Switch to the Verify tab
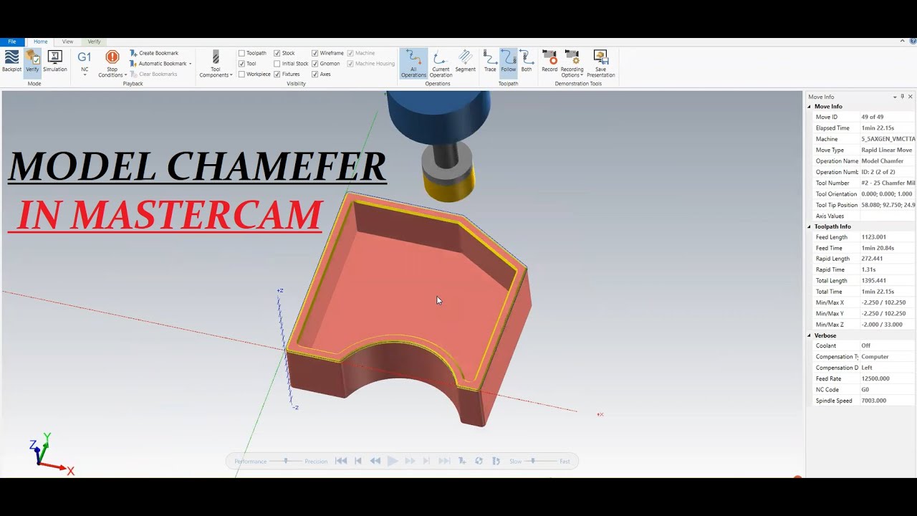 [94, 42]
